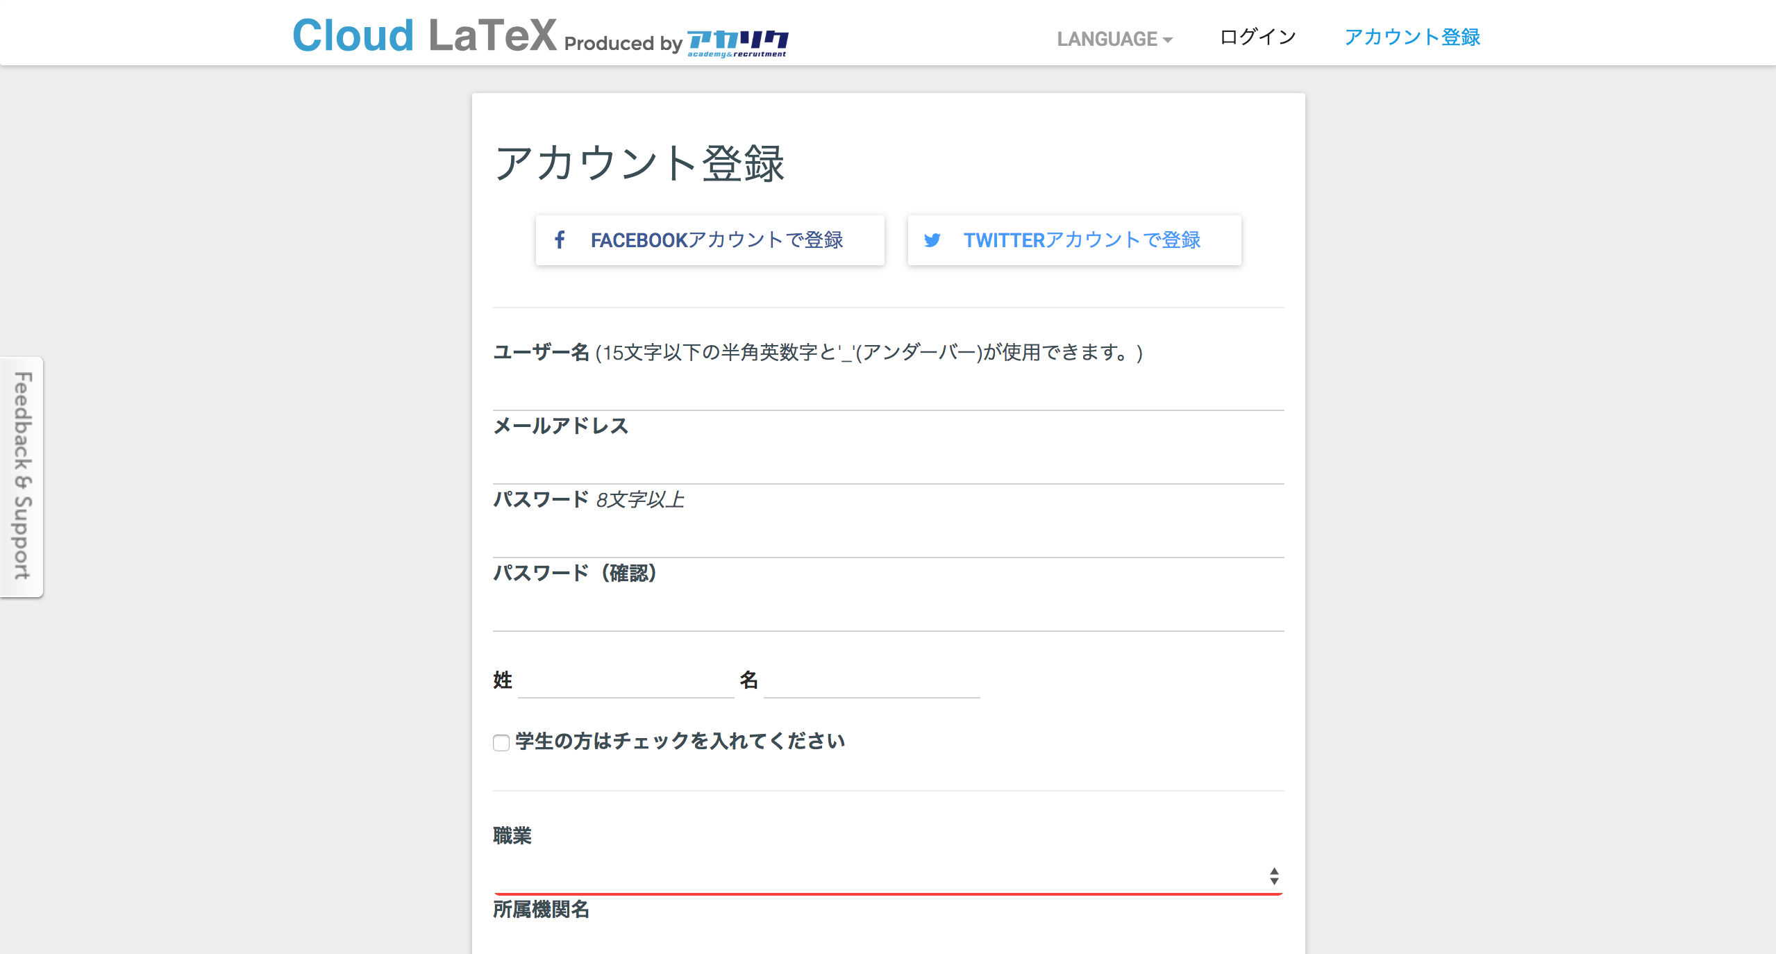Select アカウント登録 in the navigation bar
Screen dimensions: 1776x954
(x=1412, y=37)
